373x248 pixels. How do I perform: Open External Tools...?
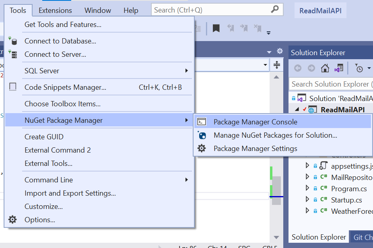99,163
